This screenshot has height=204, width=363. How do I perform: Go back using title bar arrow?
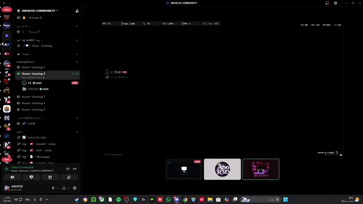click(x=5, y=3)
